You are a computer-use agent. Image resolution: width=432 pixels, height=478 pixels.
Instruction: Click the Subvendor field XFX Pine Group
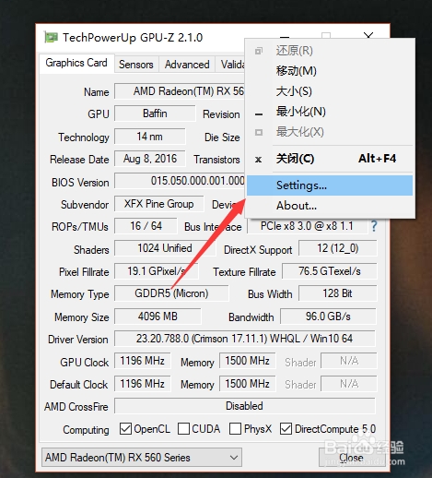coord(159,204)
